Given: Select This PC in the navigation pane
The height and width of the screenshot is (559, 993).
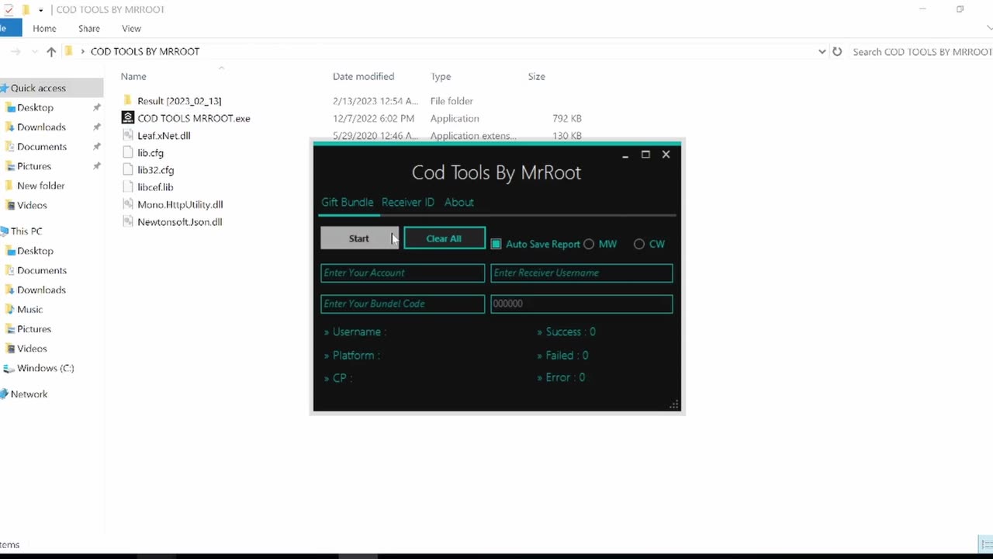Looking at the screenshot, I should [26, 231].
